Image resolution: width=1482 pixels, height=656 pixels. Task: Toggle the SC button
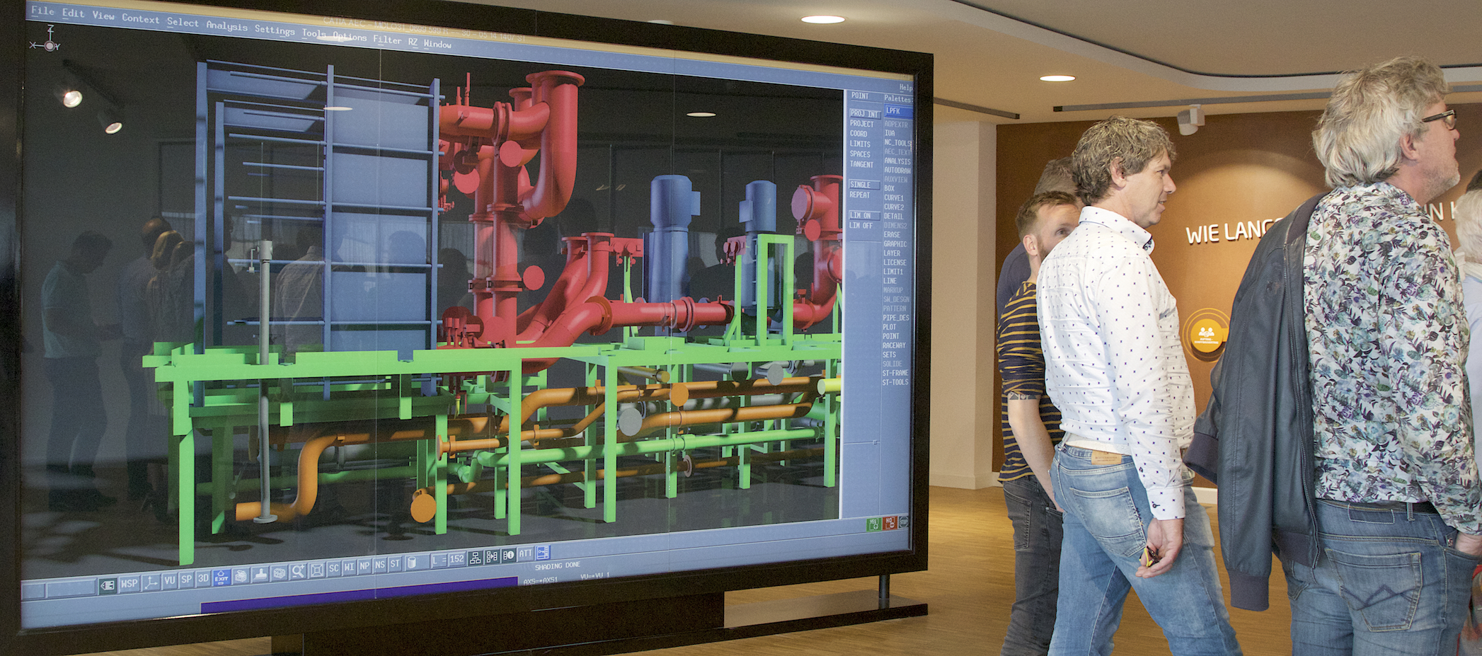tap(333, 568)
